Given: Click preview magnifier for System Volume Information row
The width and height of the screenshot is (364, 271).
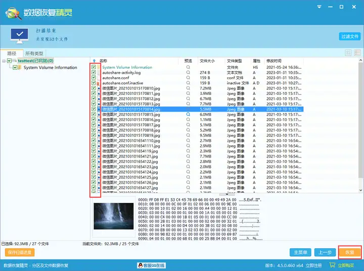Looking at the screenshot, I should 188,67.
